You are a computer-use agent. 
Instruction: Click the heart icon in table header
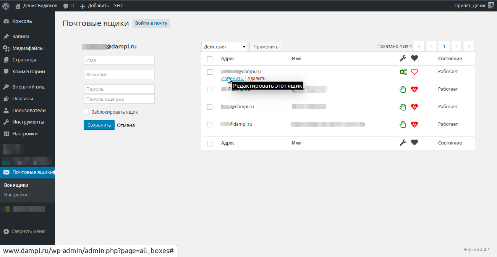(x=414, y=58)
